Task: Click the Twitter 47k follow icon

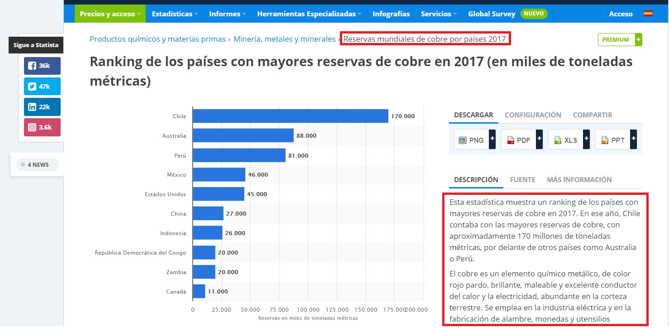Action: tap(42, 87)
